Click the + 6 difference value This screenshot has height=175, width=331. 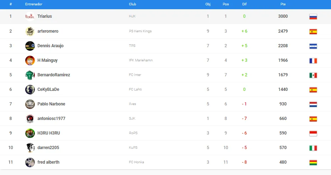[245, 31]
